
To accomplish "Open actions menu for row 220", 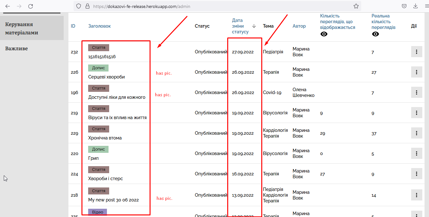I will coord(417,153).
